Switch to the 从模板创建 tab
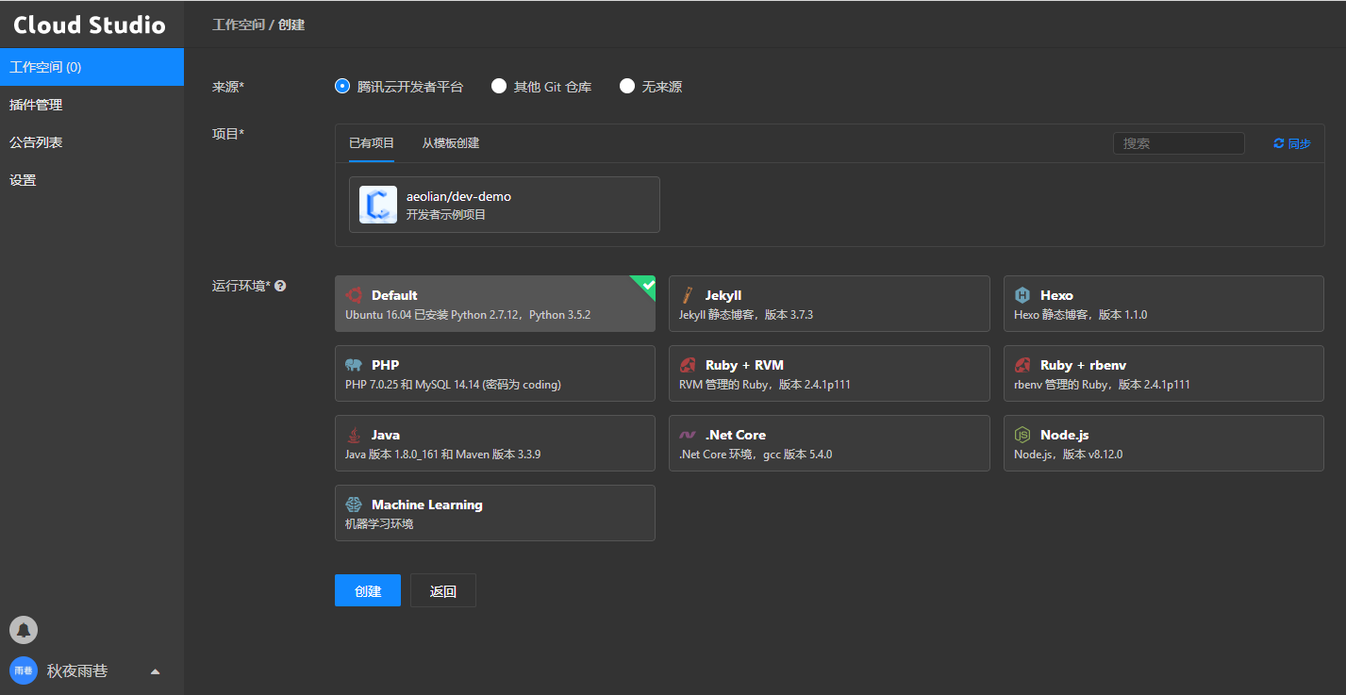Screen dimensions: 1346x695 451,143
